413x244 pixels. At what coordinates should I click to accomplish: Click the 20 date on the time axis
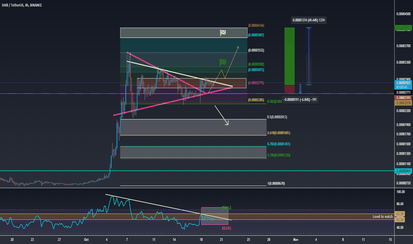(x=12, y=240)
